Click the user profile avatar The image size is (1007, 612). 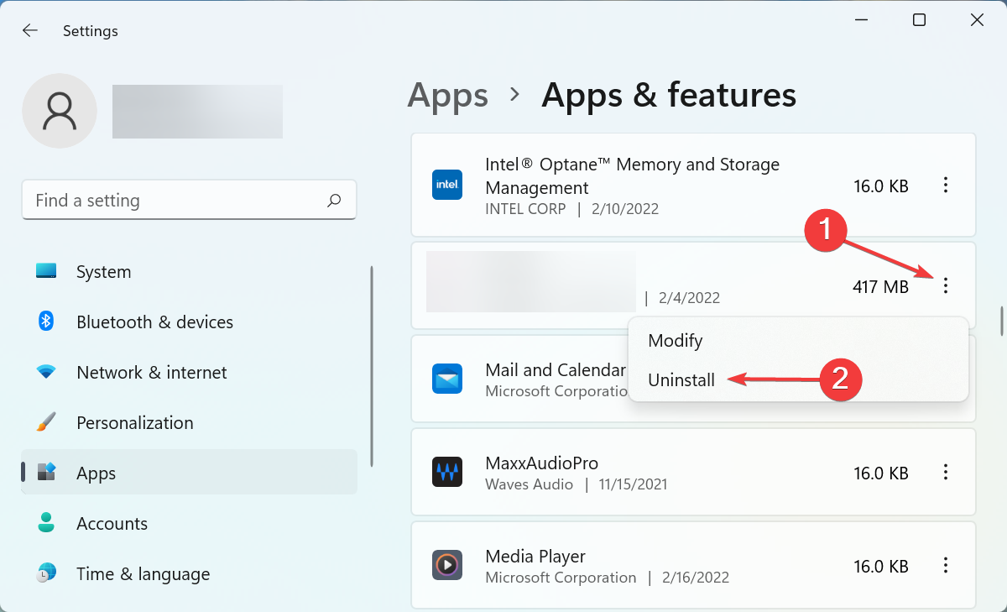pos(60,111)
